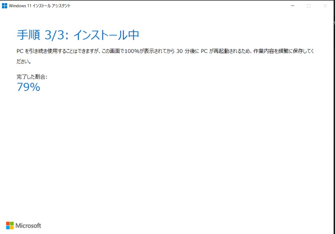
Task: Click the window title text in title bar
Action: (40, 6)
